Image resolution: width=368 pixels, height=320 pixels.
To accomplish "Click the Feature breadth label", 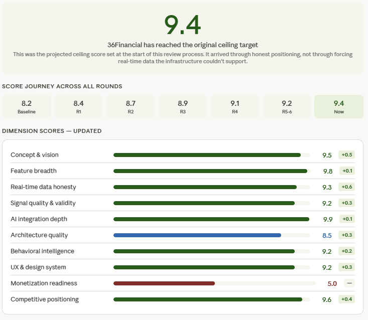I will click(34, 171).
